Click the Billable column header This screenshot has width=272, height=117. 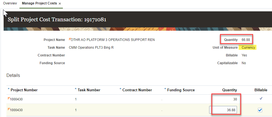click(x=261, y=90)
